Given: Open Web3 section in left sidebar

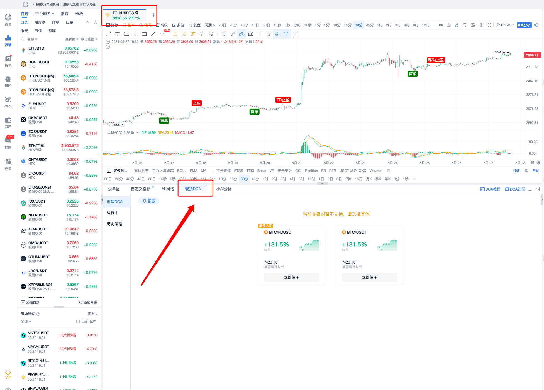Looking at the screenshot, I should (8, 102).
